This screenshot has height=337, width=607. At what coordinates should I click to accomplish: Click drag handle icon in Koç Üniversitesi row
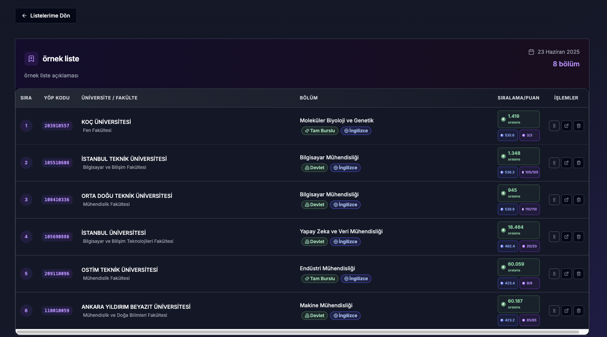(x=554, y=126)
